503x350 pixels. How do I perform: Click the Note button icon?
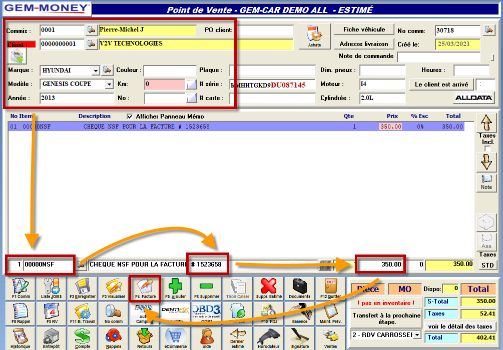click(486, 183)
